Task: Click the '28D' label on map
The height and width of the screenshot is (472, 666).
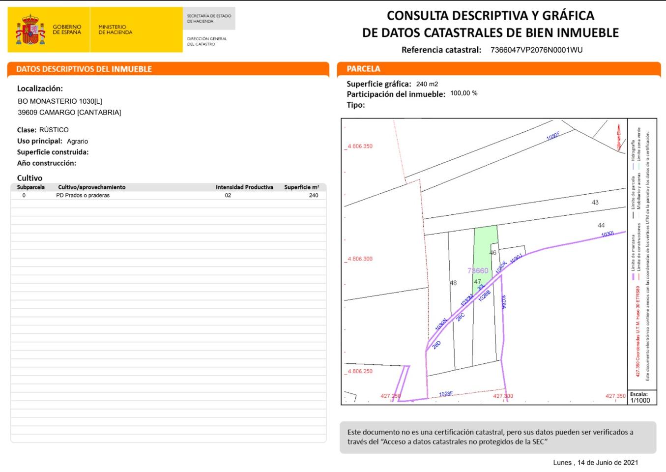Action: click(x=436, y=345)
